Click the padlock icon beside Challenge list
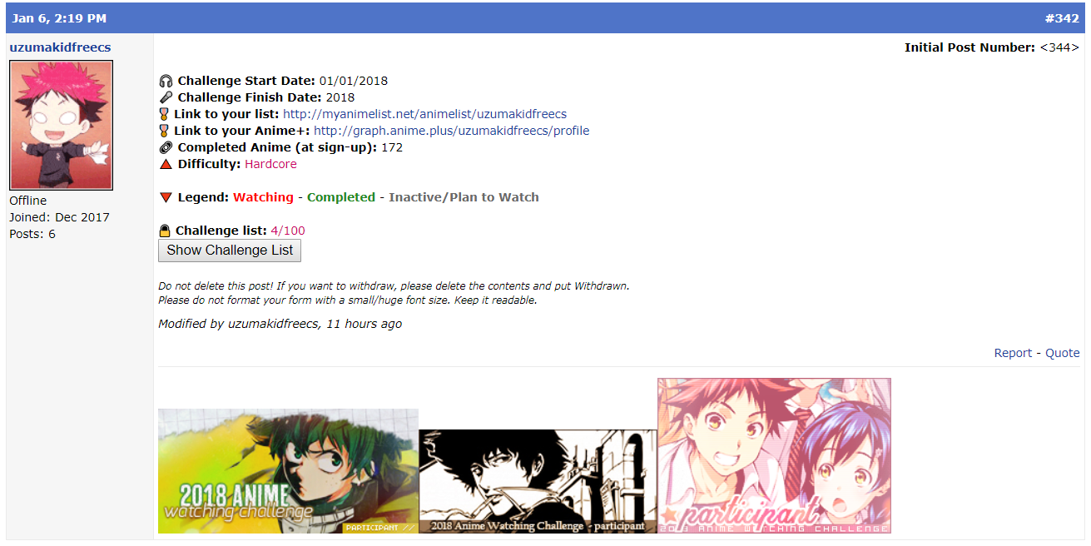 point(165,231)
